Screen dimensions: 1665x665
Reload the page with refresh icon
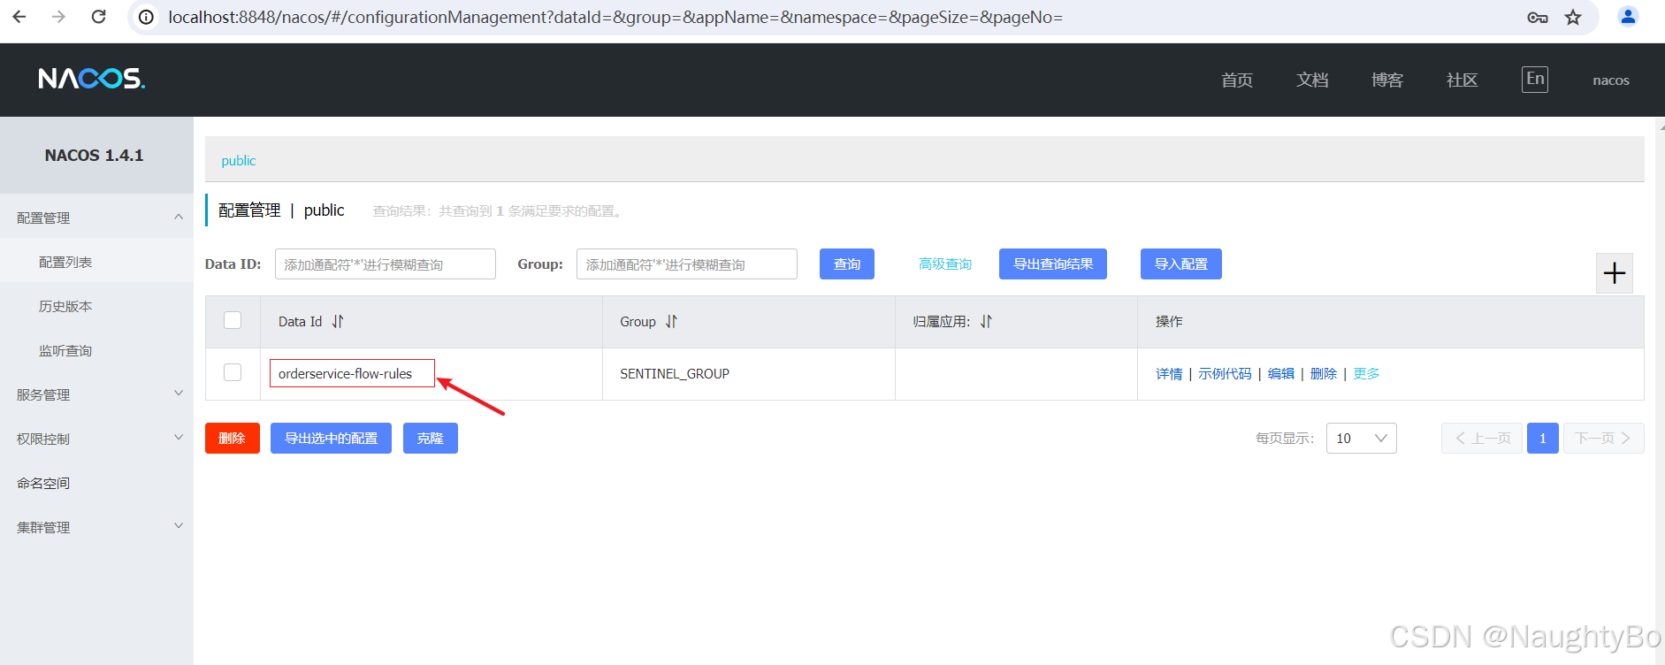pyautogui.click(x=99, y=17)
